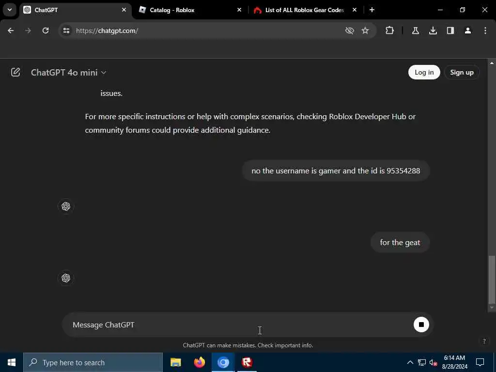
Task: Close the Catalog - Roblox tab
Action: (239, 10)
